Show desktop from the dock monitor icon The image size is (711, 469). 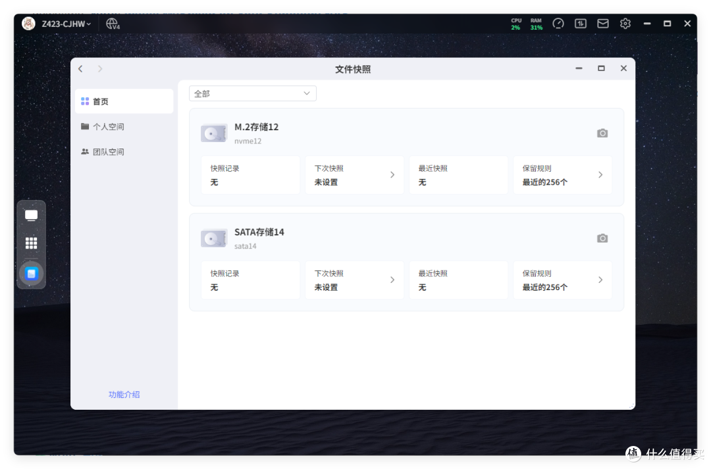tap(32, 215)
